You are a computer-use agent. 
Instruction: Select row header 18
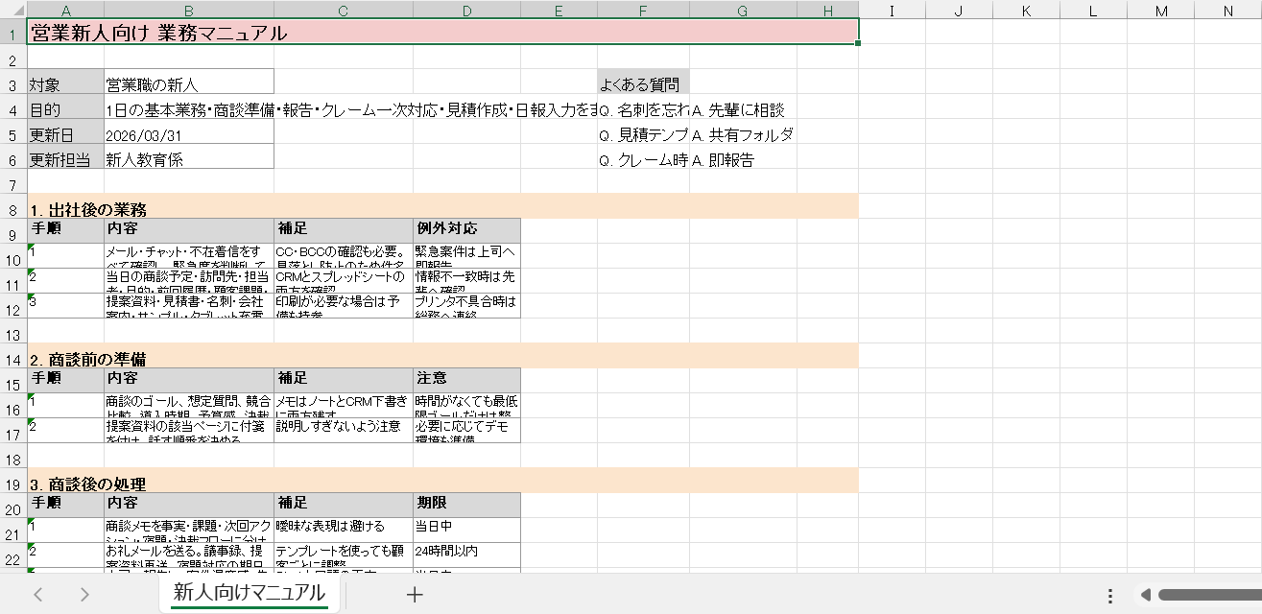13,456
